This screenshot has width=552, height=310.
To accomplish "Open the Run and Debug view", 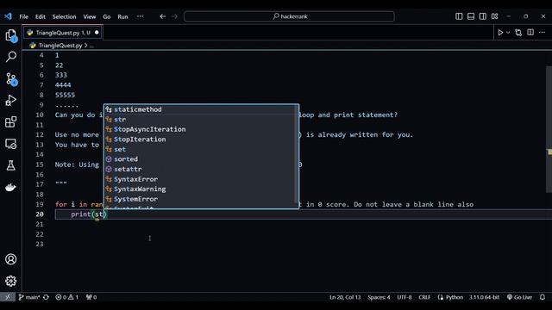I will 11,101.
